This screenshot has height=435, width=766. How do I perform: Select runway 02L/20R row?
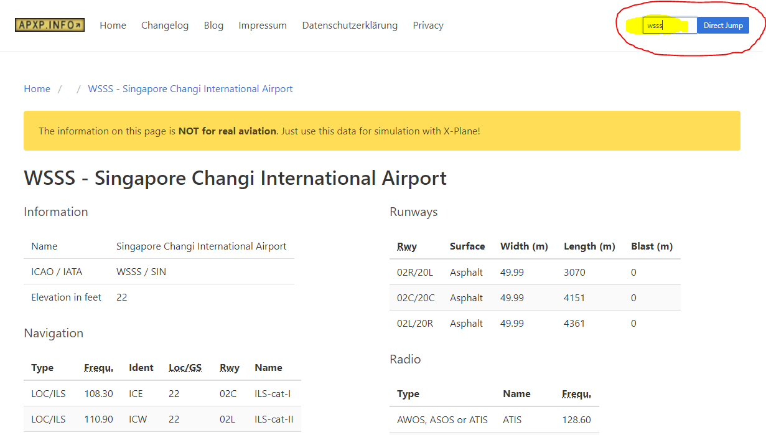click(x=535, y=323)
